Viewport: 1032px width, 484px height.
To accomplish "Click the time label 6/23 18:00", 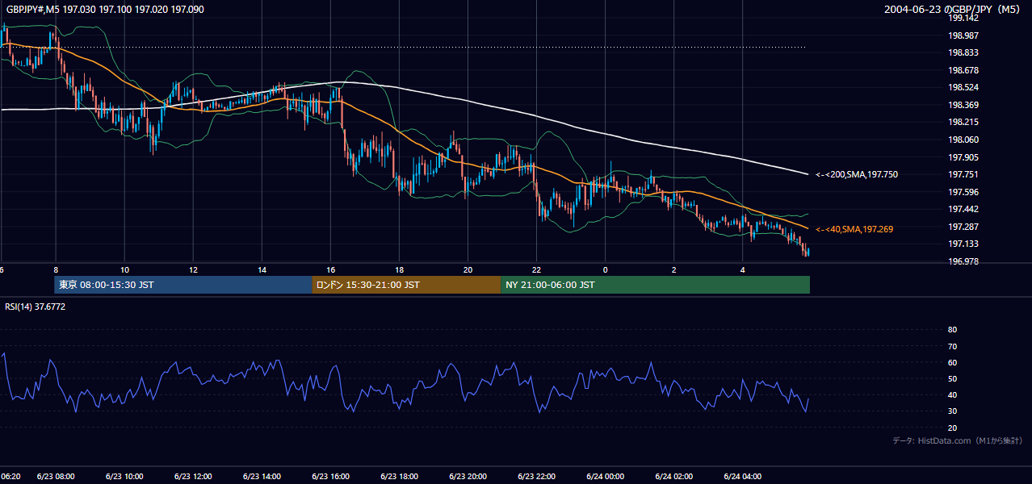I will coord(399,477).
